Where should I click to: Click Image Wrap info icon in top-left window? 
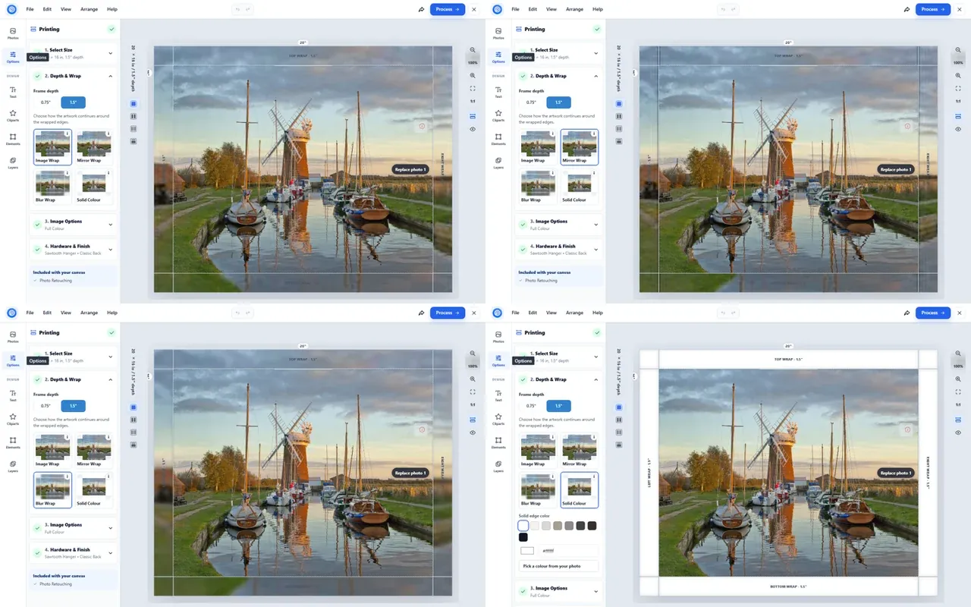click(68, 134)
